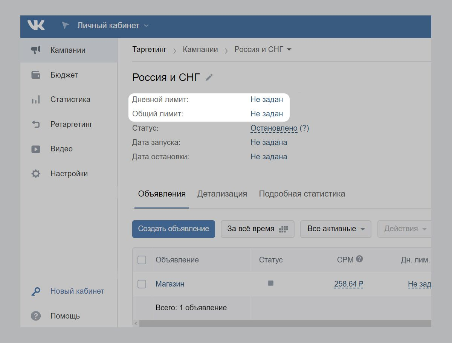Click the Видео play icon

[36, 149]
